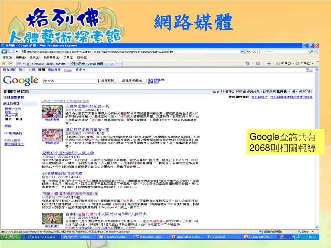Screen dimensions: 331x248
Task: Click the RSS Feeds toolbar icon
Action: pyautogui.click(x=258, y=63)
